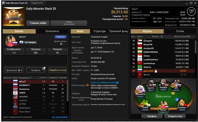Open the Дольщики list button

(14, 70)
